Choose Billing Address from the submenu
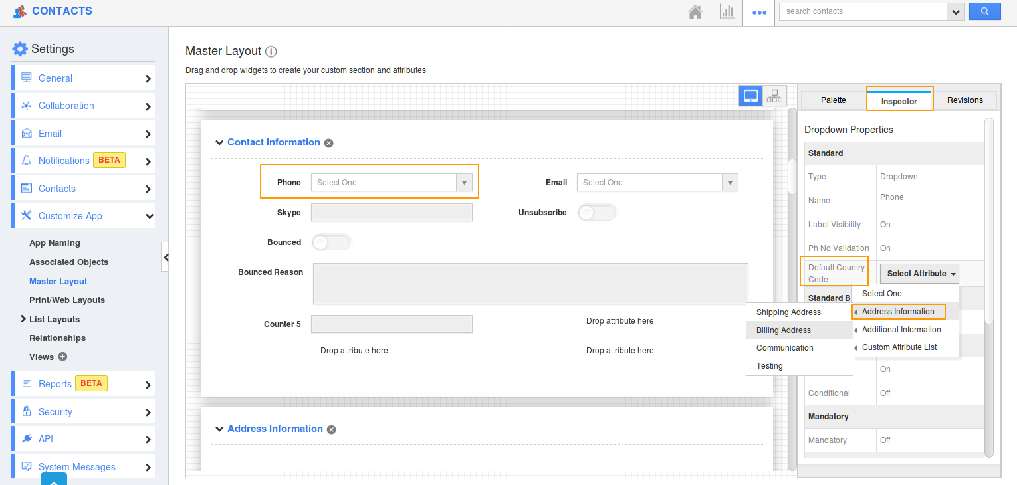 [x=784, y=330]
